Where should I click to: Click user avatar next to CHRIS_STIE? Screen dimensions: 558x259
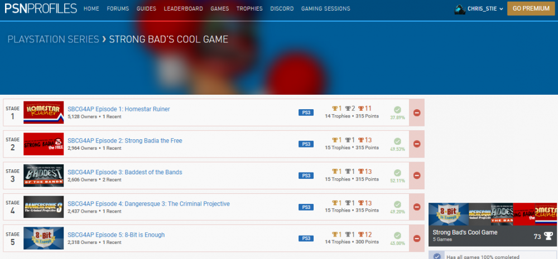460,9
